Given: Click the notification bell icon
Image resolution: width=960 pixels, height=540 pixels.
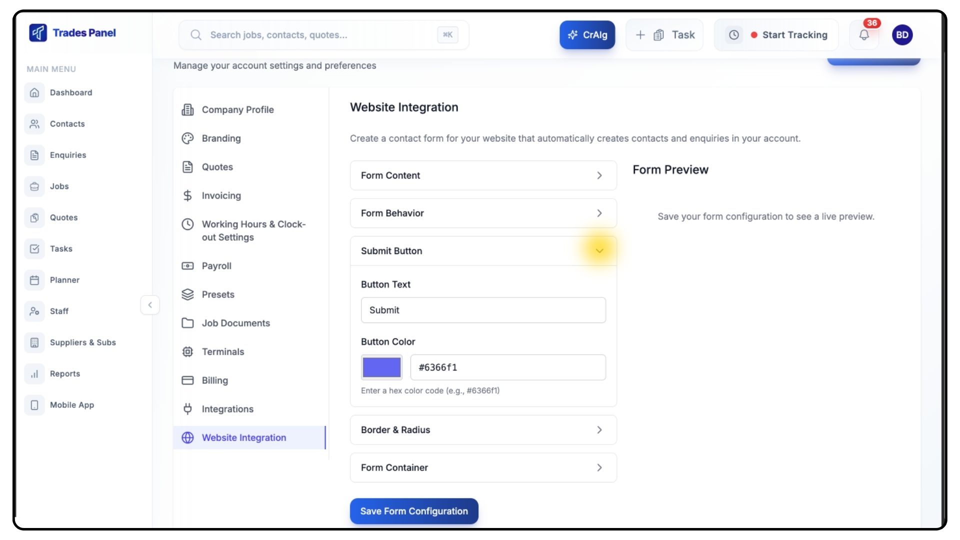Looking at the screenshot, I should pos(864,35).
